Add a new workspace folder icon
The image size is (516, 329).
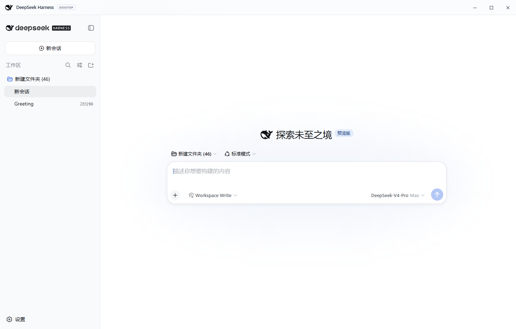tap(91, 65)
